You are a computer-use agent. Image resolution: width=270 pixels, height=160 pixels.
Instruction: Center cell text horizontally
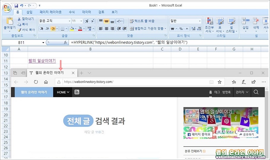coord(107,28)
